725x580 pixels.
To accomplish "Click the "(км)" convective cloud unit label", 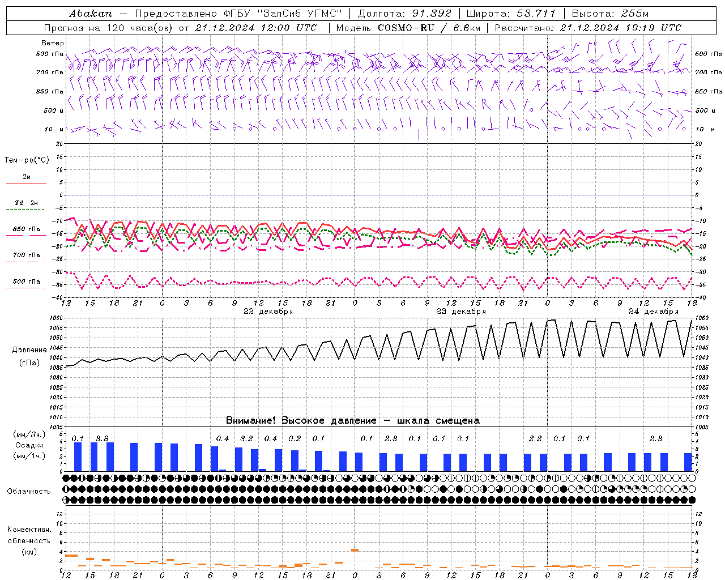I will coord(29,552).
